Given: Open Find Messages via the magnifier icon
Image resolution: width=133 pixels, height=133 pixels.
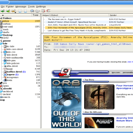Looking at the screenshot, I should [32, 11].
